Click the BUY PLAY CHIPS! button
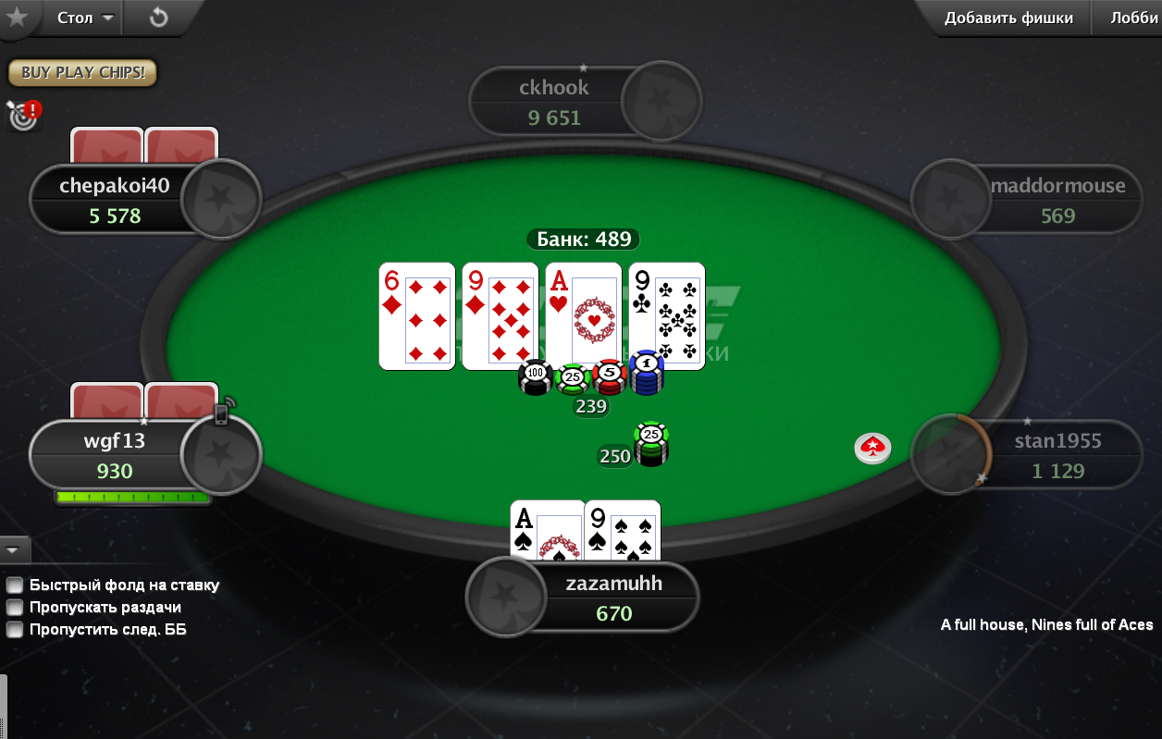 [83, 72]
